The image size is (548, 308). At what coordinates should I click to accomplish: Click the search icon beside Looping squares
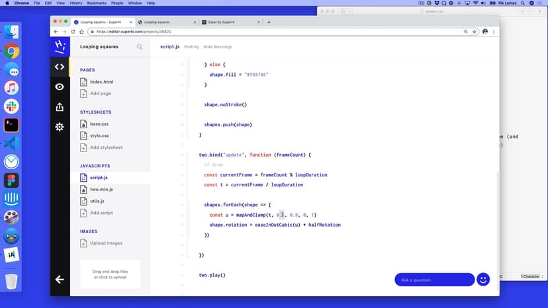pyautogui.click(x=140, y=47)
